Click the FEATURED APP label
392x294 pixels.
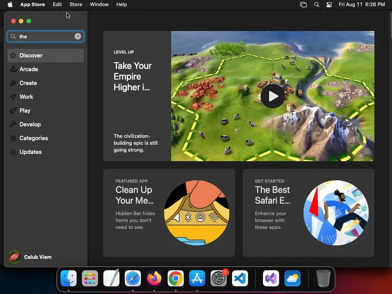pyautogui.click(x=132, y=181)
